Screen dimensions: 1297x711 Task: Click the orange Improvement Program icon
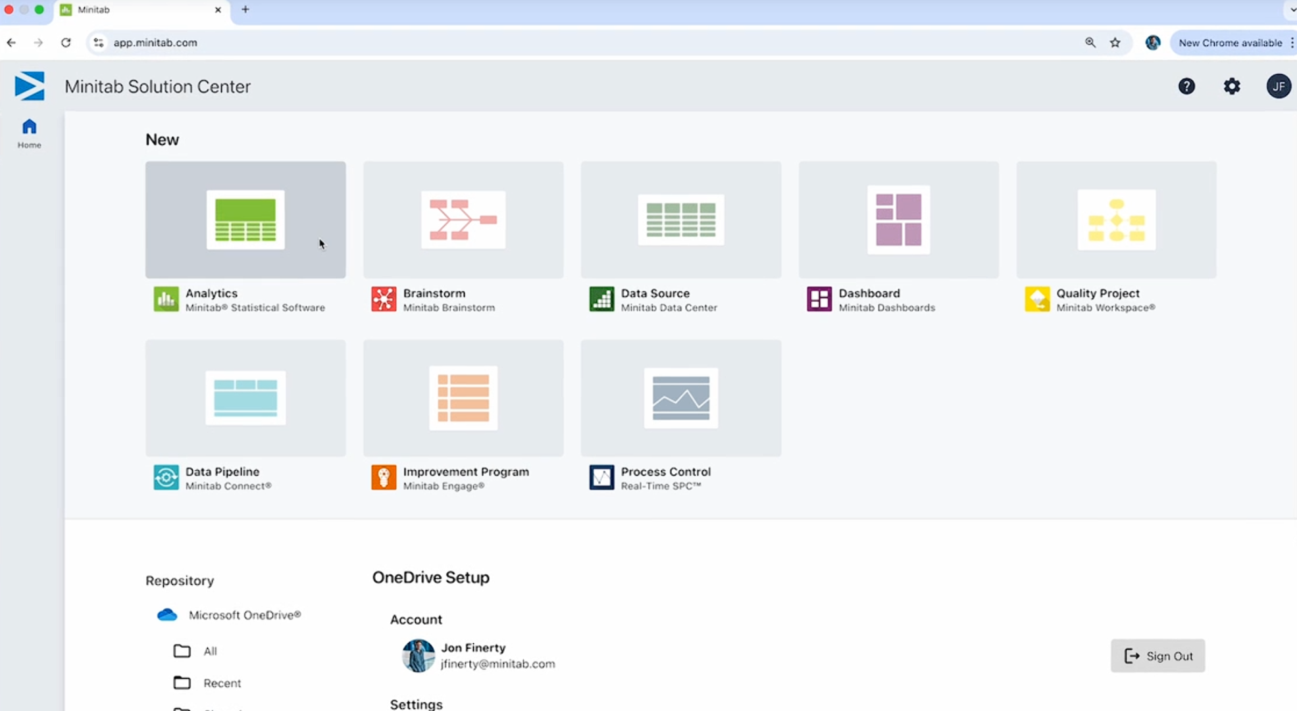pos(384,478)
